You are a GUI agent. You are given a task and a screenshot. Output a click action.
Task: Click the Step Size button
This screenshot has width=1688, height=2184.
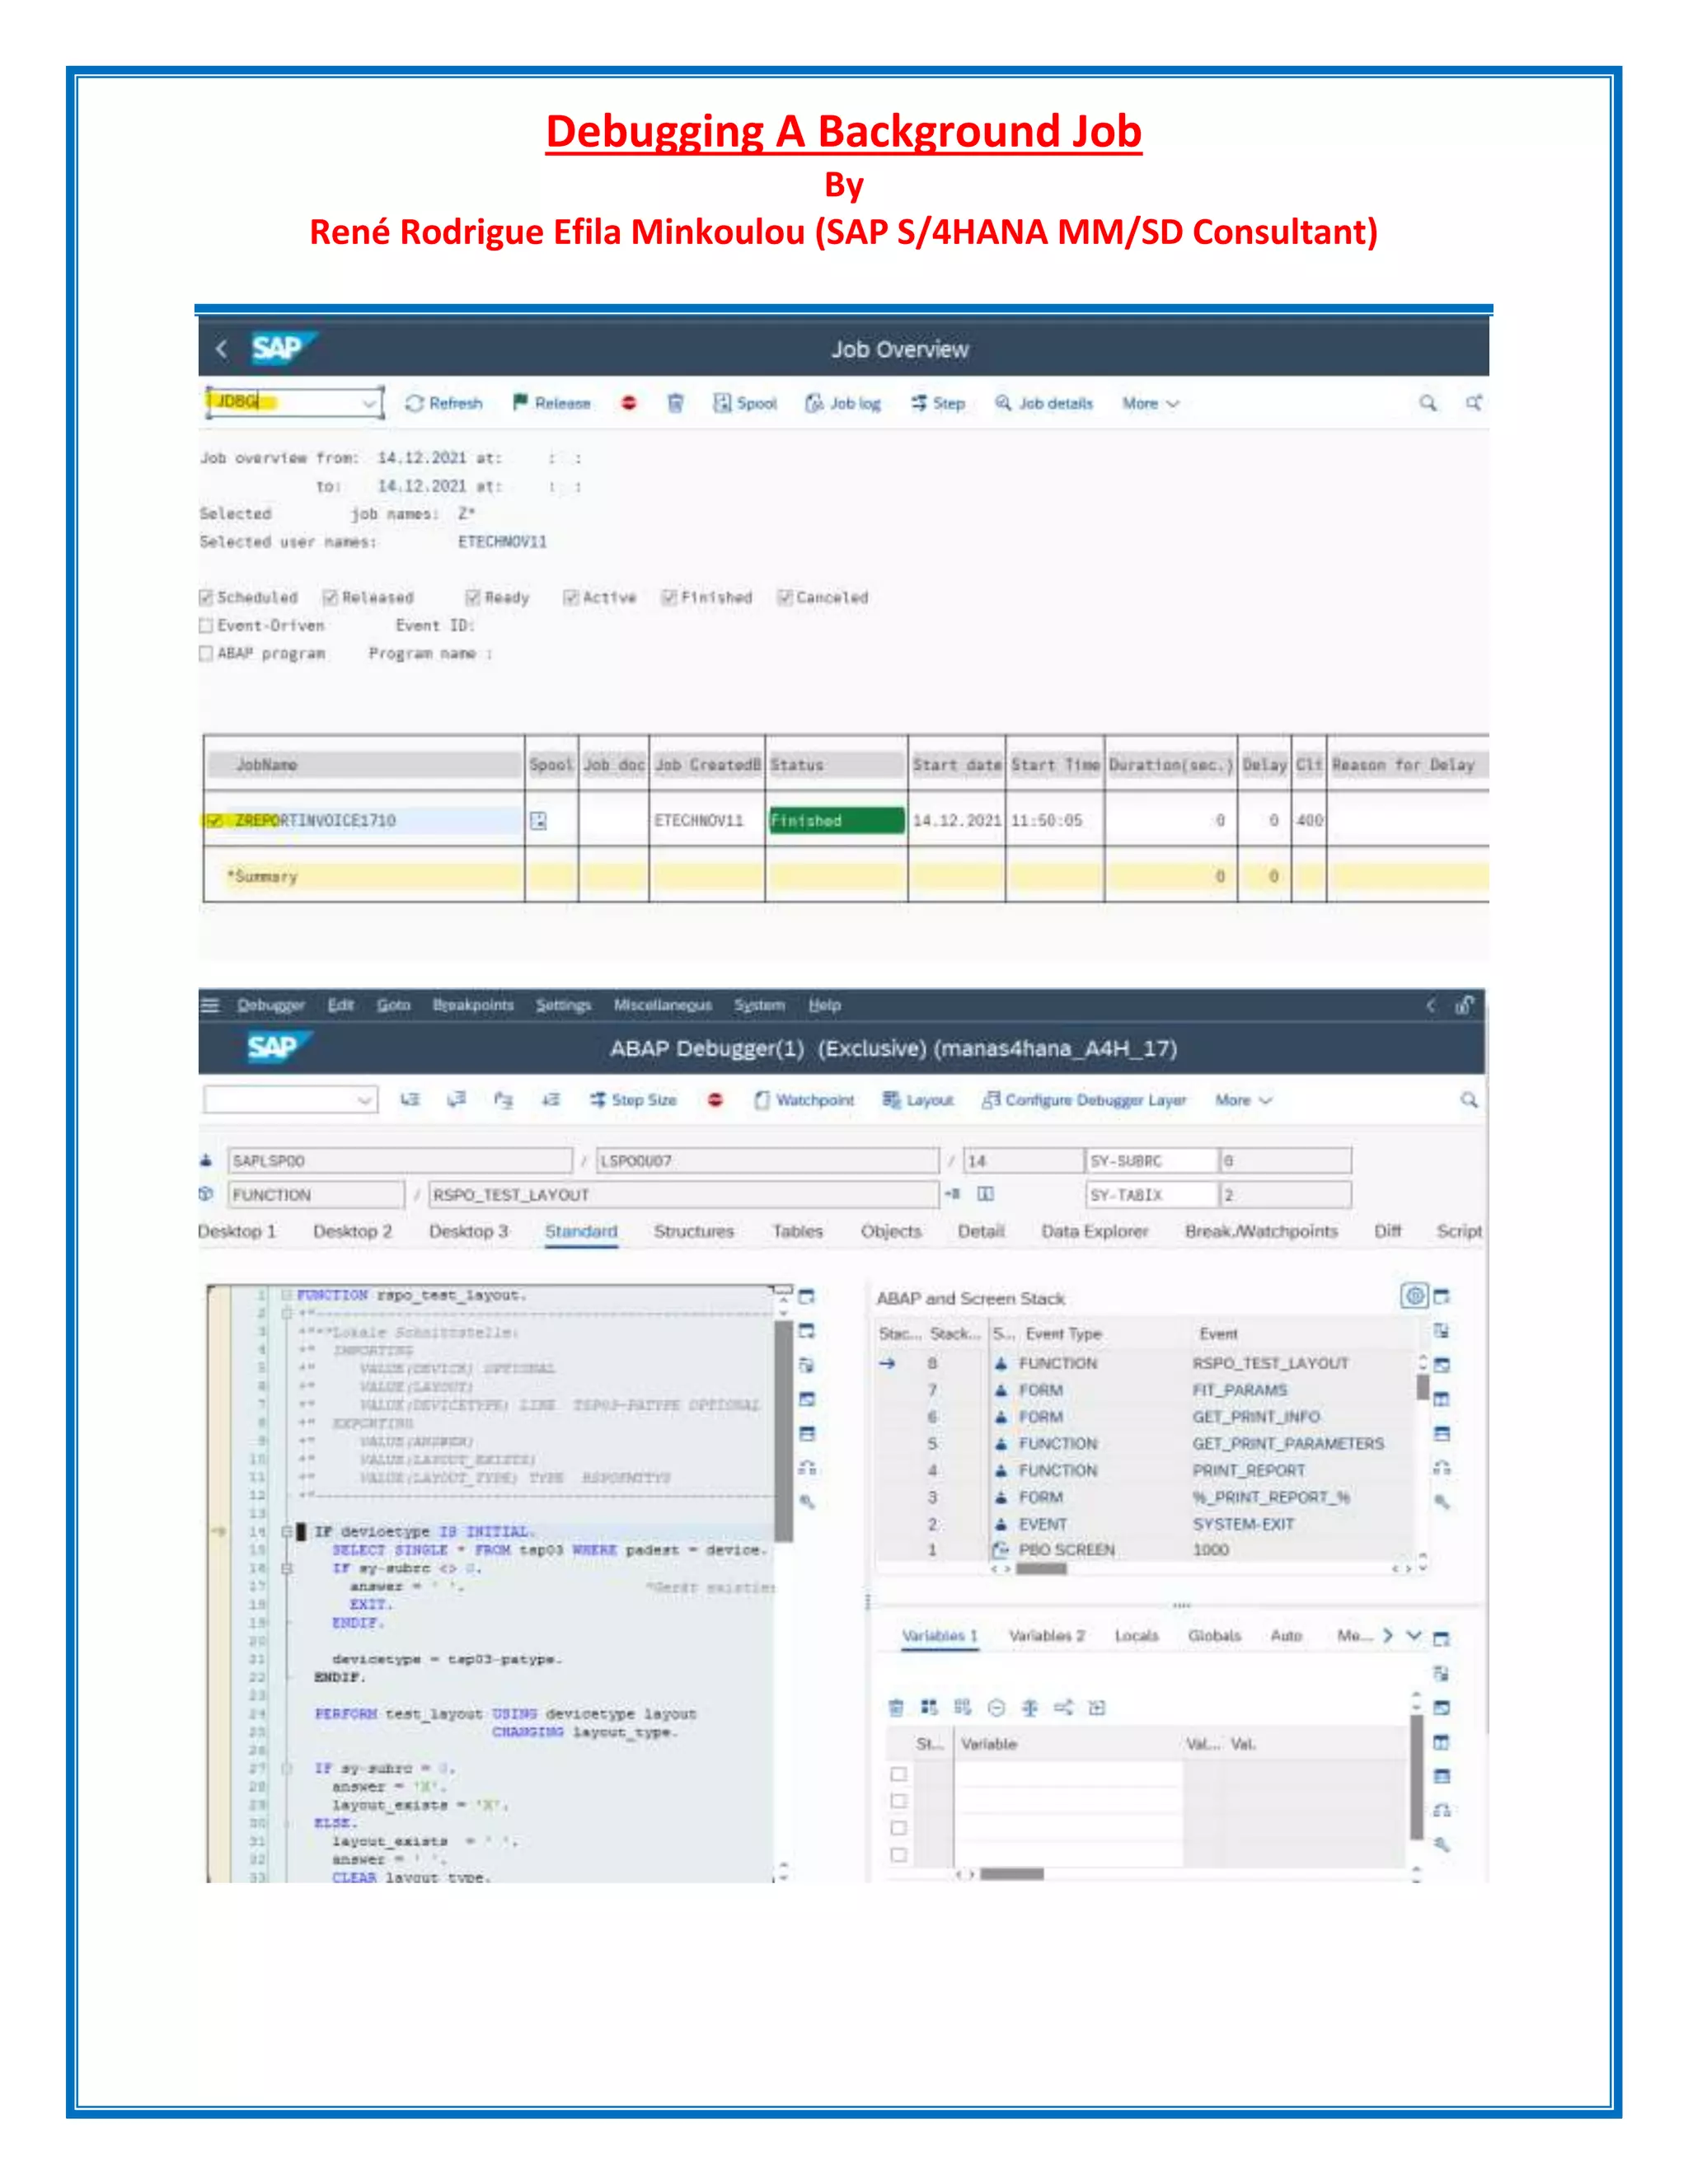[x=633, y=1100]
